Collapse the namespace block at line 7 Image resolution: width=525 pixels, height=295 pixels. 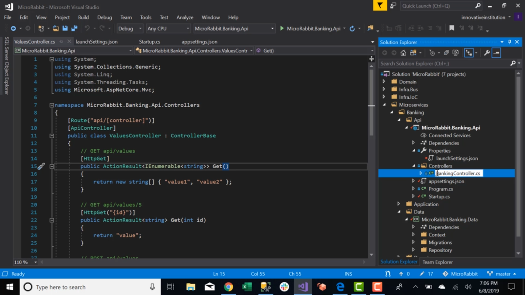(x=52, y=105)
